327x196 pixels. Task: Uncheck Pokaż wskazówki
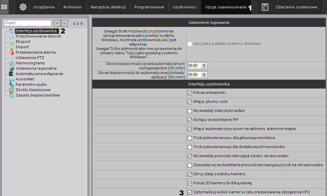[x=190, y=93]
